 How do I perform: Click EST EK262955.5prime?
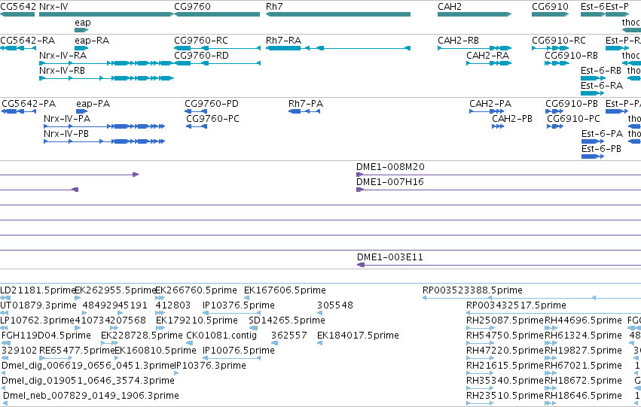pos(116,290)
